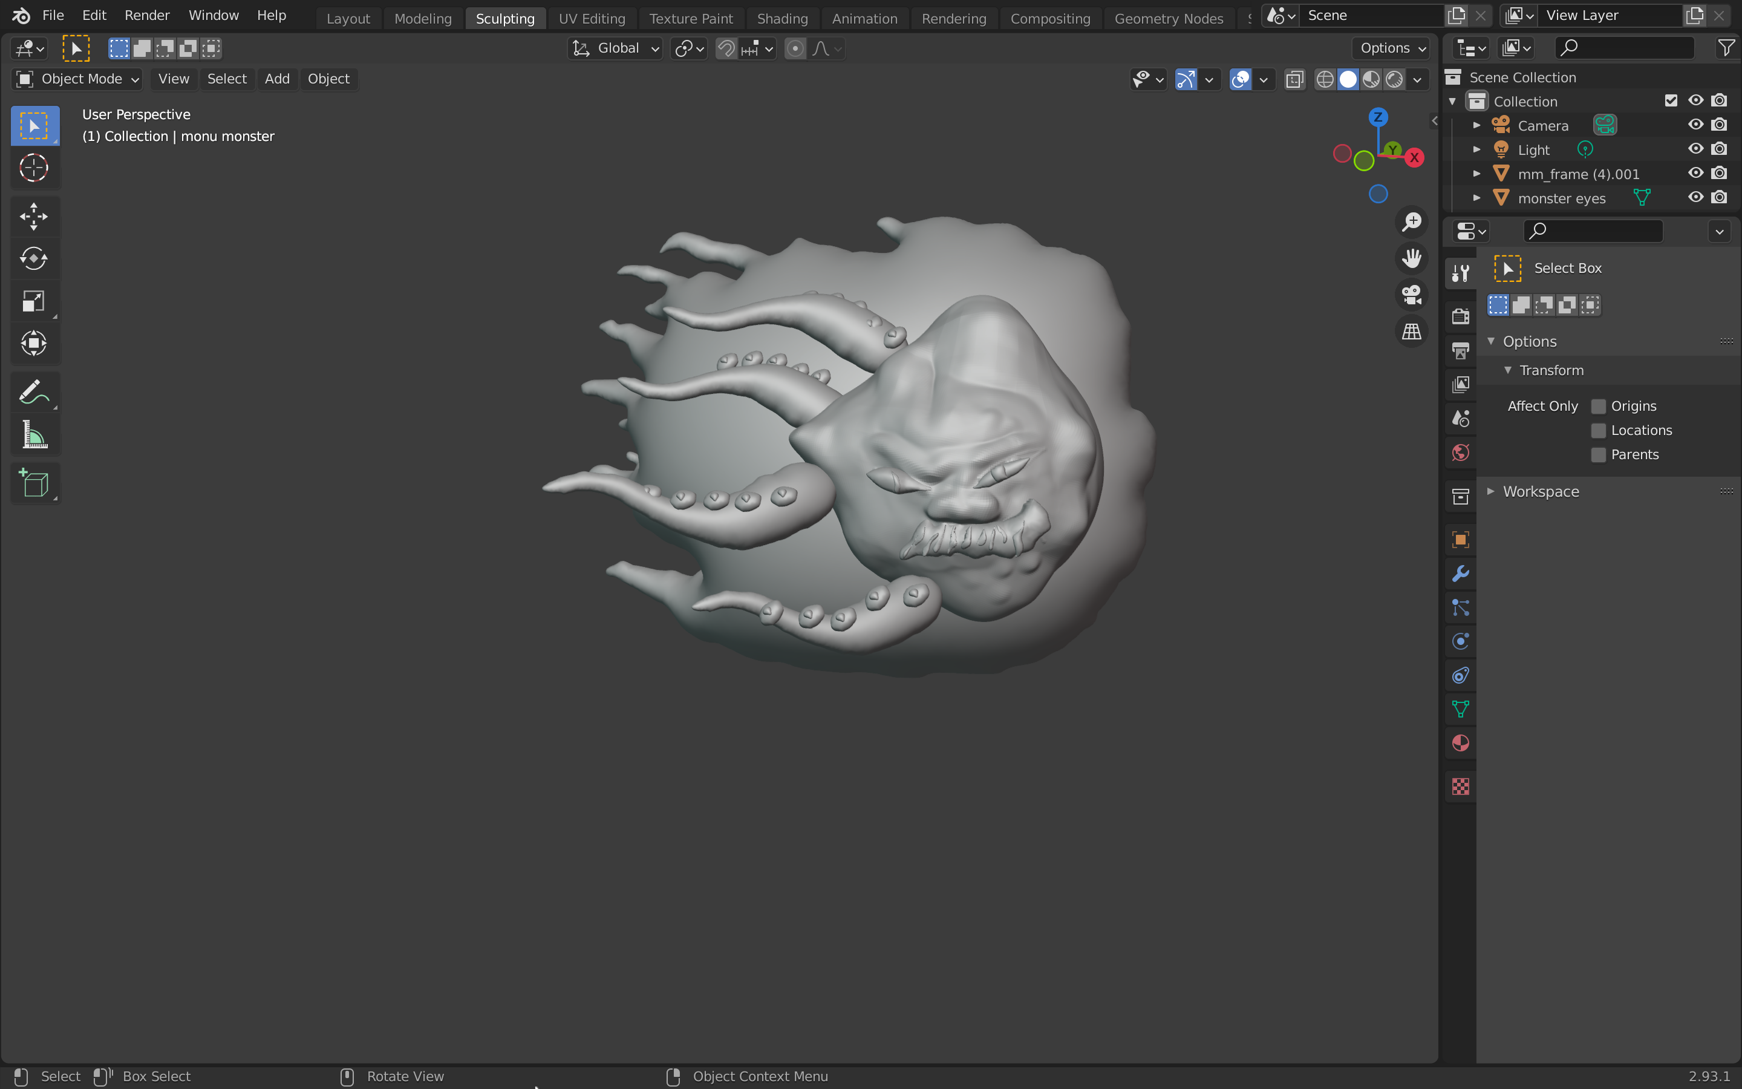
Task: Open the Scene properties tab
Action: (1461, 417)
